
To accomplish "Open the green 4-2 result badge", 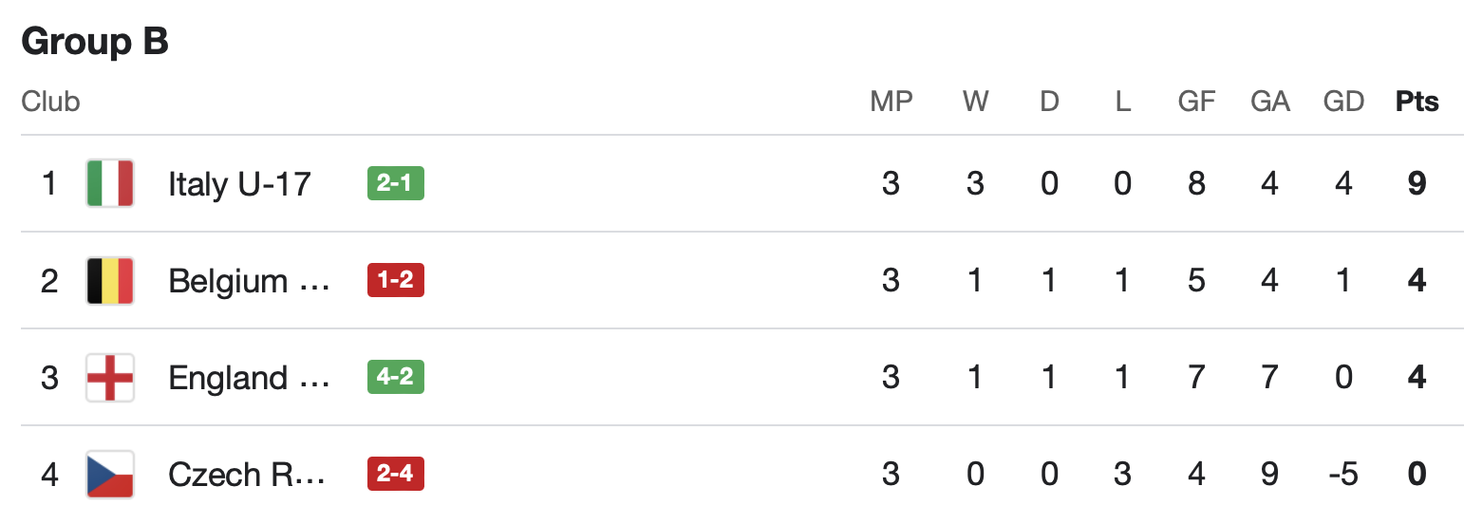I will [x=396, y=378].
